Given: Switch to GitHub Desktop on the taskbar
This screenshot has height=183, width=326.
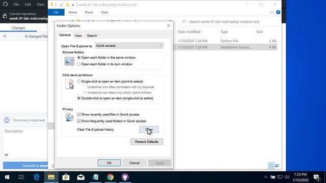Looking at the screenshot, I should point(125,177).
